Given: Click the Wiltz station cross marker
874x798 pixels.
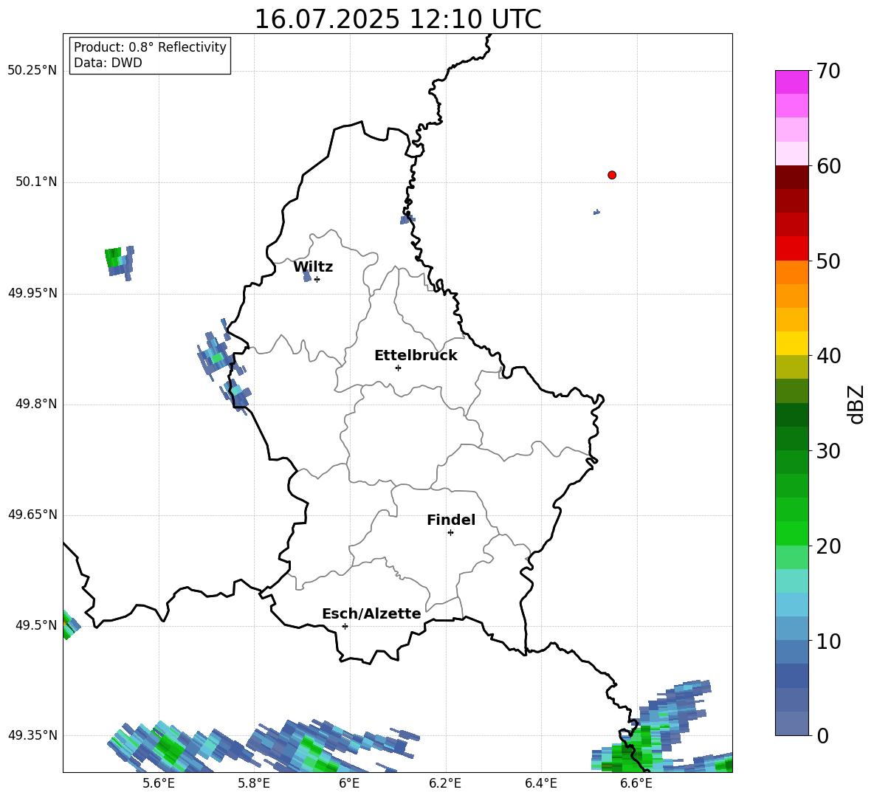Looking at the screenshot, I should click(x=317, y=279).
